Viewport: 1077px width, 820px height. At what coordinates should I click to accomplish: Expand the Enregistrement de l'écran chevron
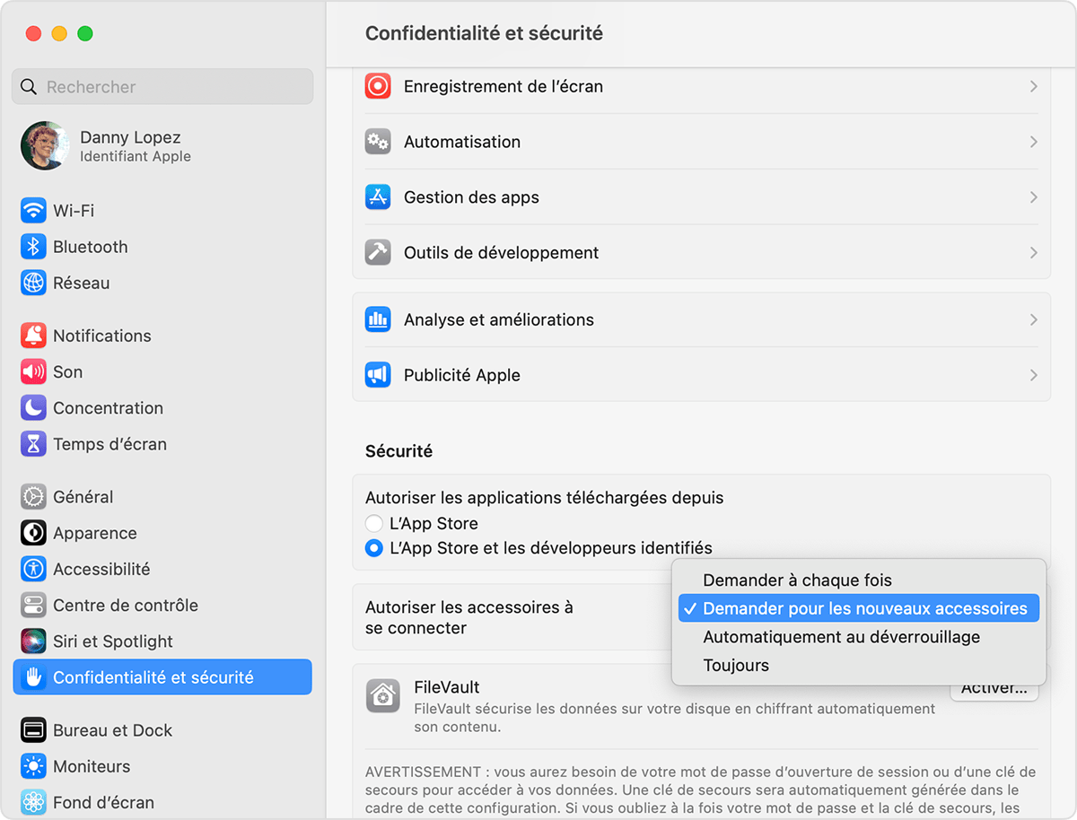1034,86
